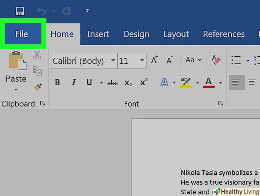Toggle Bold formatting
Screen dimensions: 260x196
[x=57, y=83]
